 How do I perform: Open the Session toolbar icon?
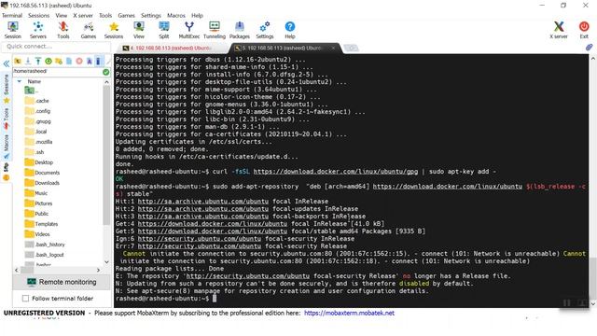(x=13, y=30)
